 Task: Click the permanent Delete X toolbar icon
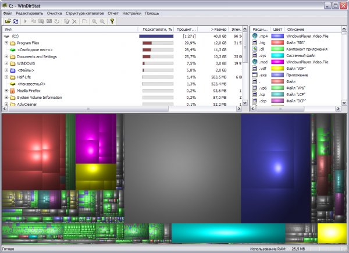click(74, 22)
